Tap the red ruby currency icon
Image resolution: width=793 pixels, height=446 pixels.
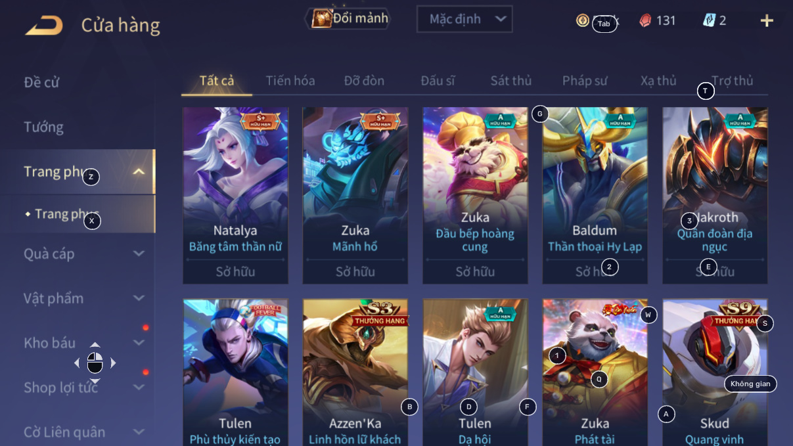(646, 20)
